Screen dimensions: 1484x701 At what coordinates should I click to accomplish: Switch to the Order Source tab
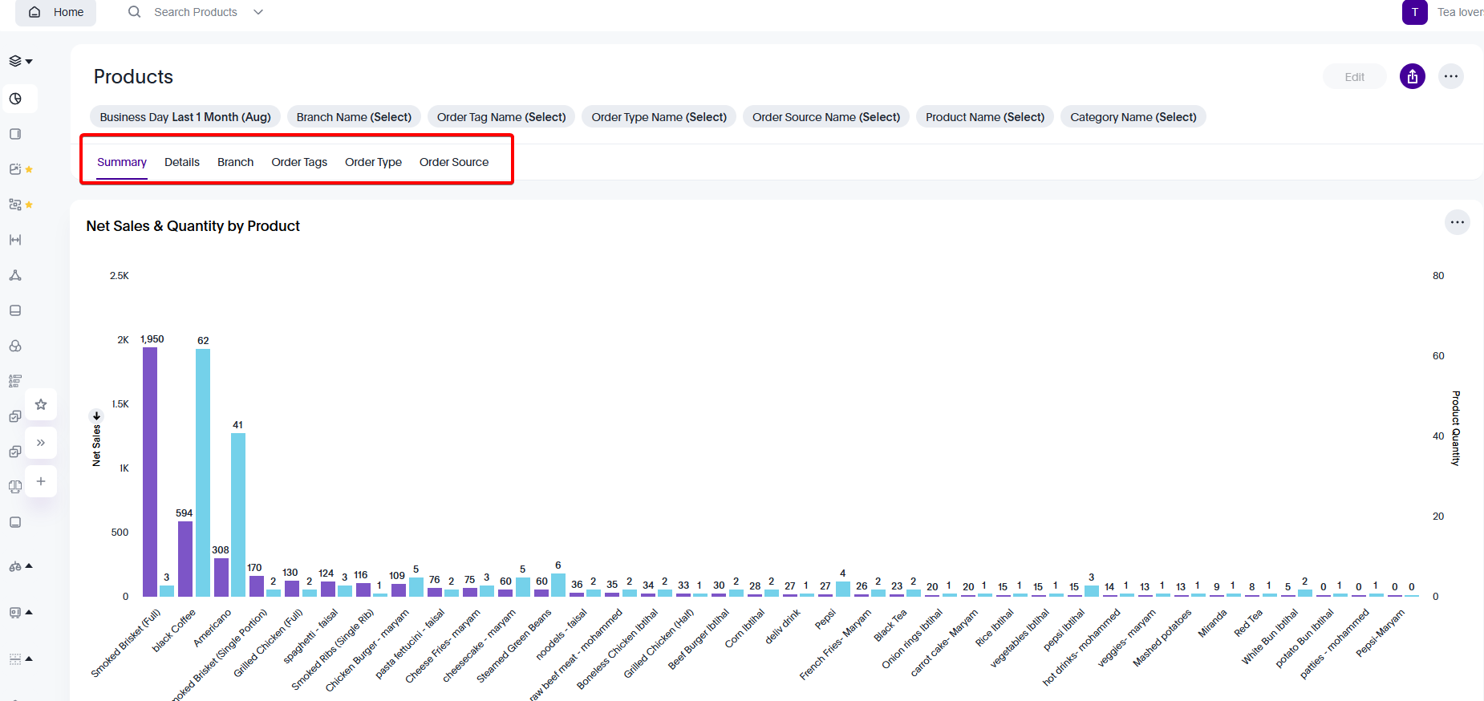pos(453,162)
